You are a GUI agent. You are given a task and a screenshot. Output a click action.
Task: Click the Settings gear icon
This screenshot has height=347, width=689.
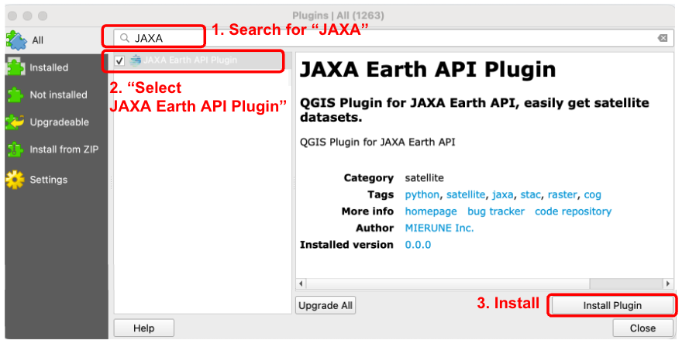click(x=15, y=180)
